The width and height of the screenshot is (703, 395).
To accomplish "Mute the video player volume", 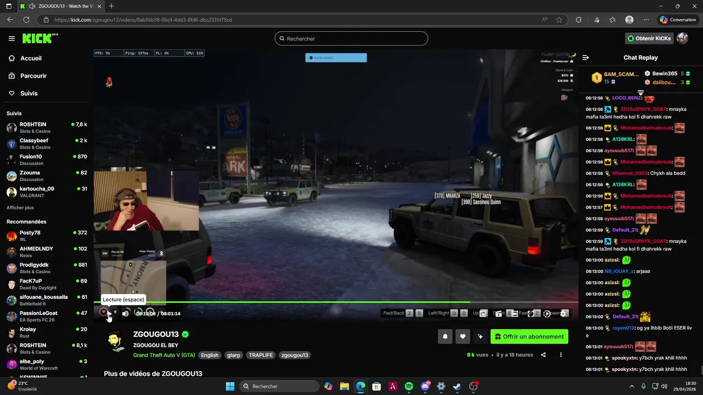I will 125,313.
